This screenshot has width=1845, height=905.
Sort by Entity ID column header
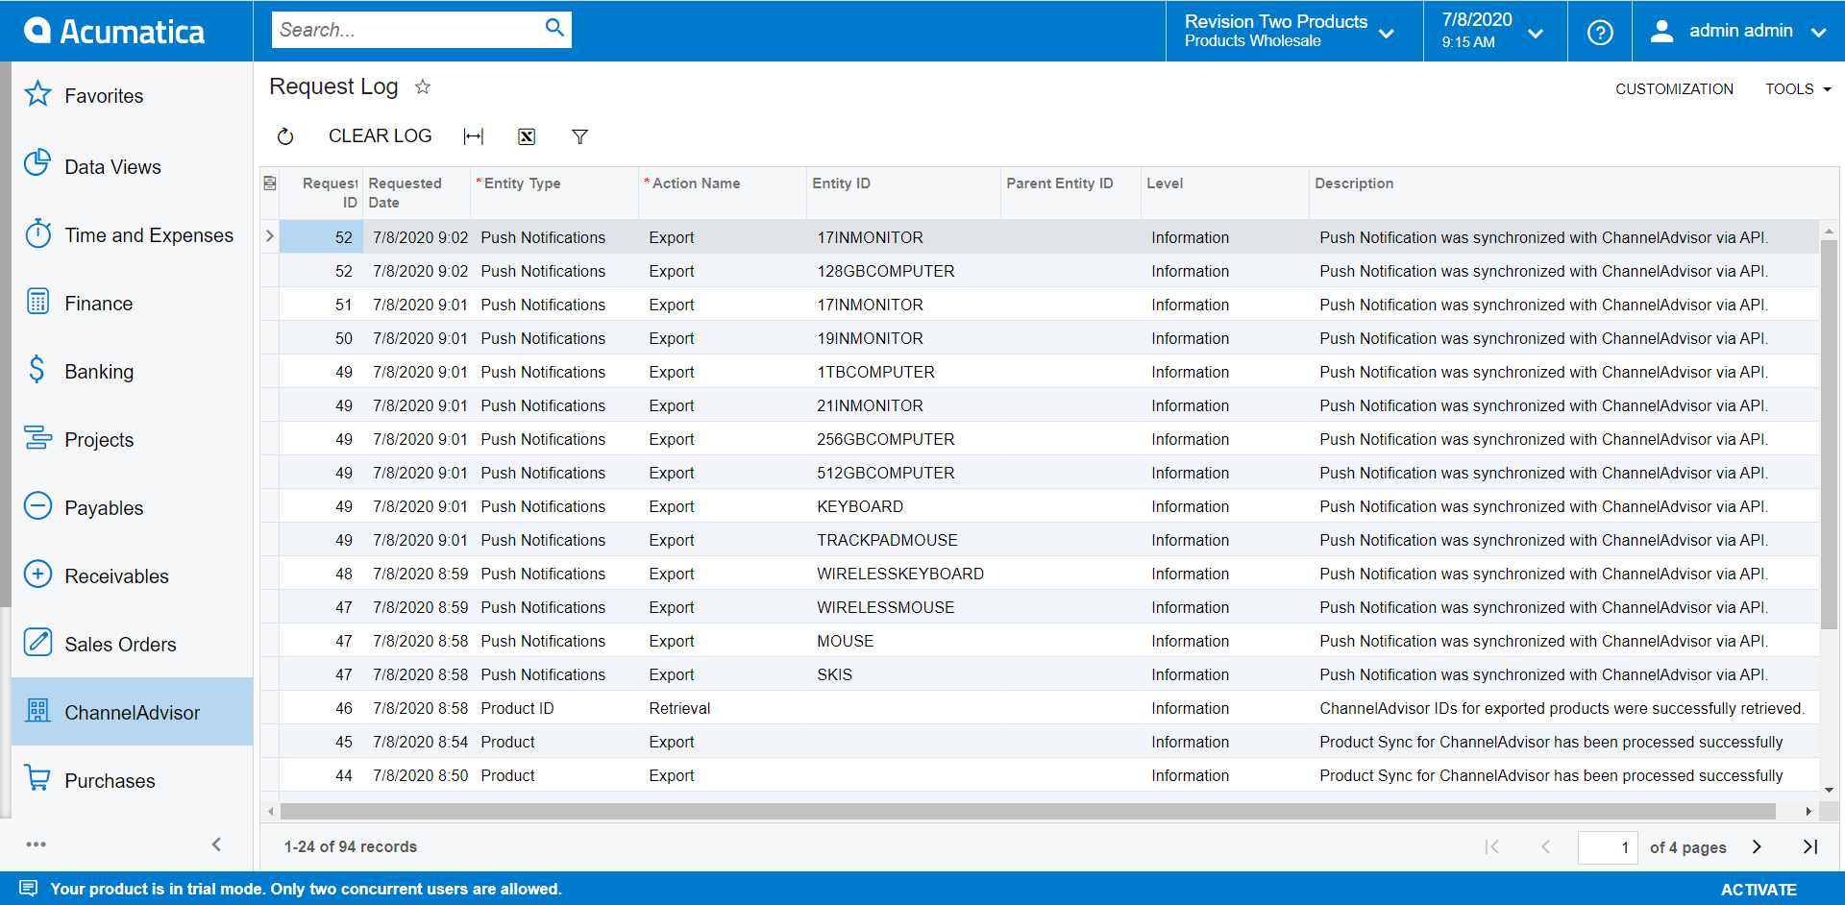click(x=903, y=192)
